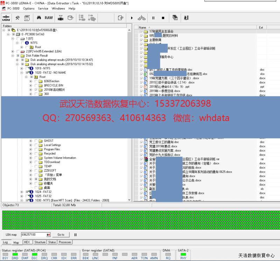Uncheck the 2016年活动照片 folder checkbox
280x261 pixels.
click(36, 90)
